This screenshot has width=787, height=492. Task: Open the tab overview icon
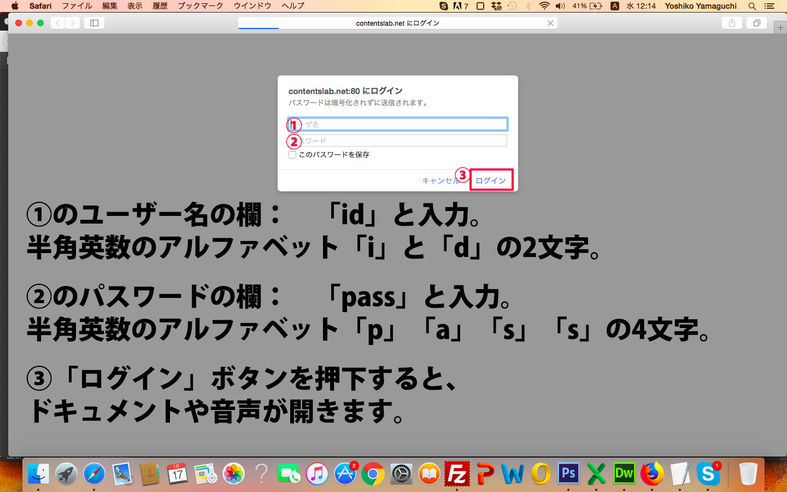pyautogui.click(x=757, y=23)
